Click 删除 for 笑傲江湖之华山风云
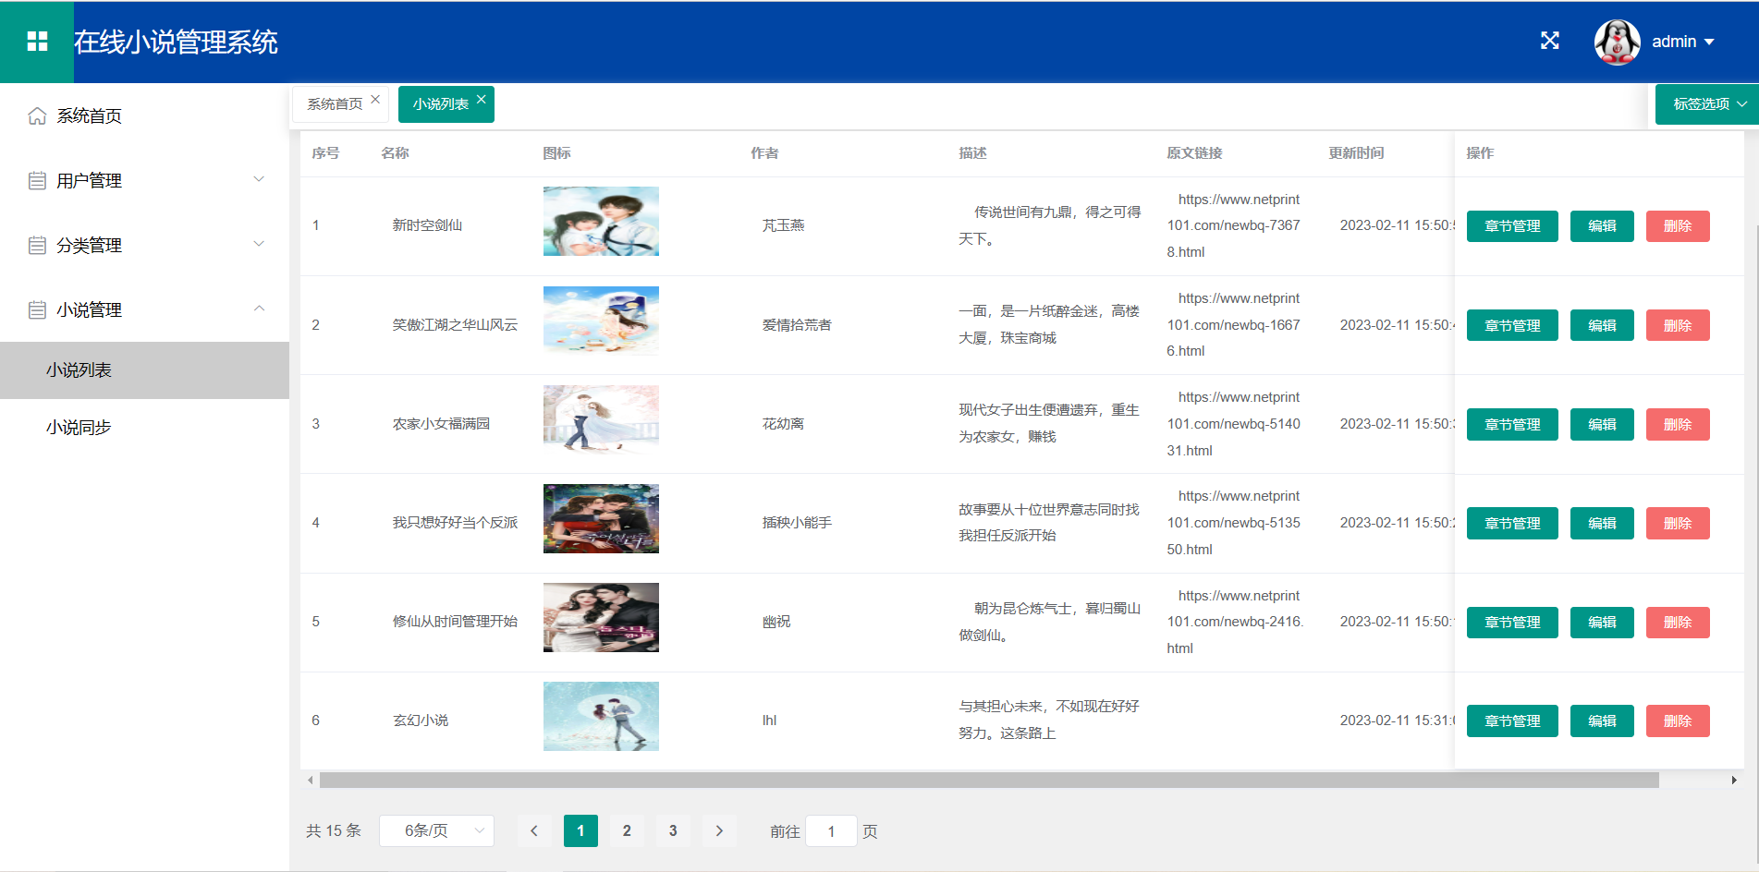 click(x=1678, y=325)
